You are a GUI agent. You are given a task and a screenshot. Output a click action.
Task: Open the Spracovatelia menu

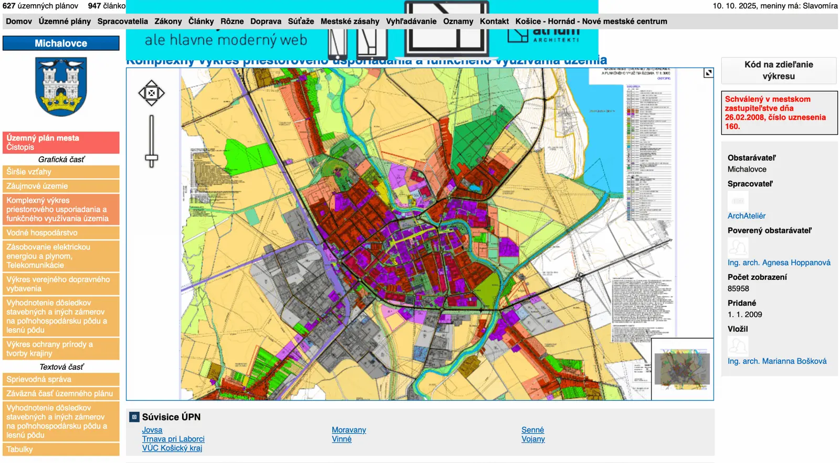tap(123, 21)
